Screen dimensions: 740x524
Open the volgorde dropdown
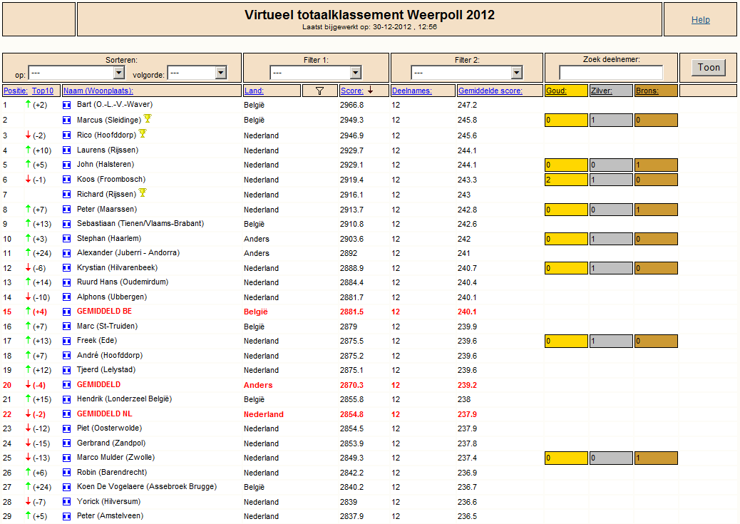tap(197, 73)
